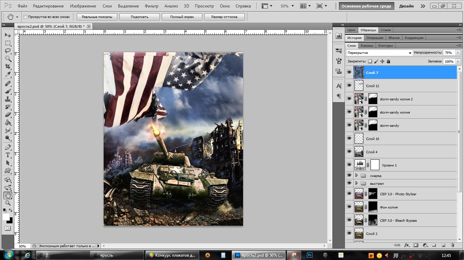
Task: Switch to the 'Дизайн' workspace
Action: (x=407, y=6)
